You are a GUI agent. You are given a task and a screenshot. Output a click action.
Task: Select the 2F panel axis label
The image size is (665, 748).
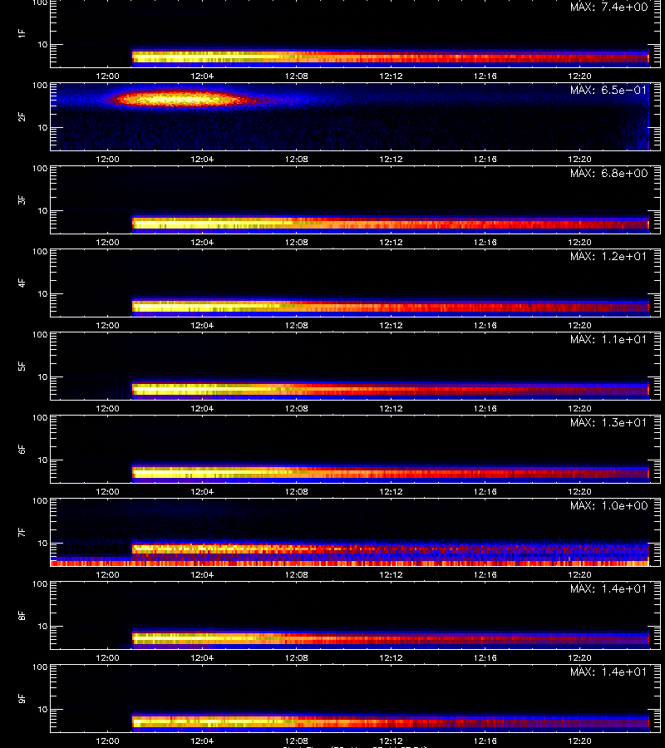(22, 117)
